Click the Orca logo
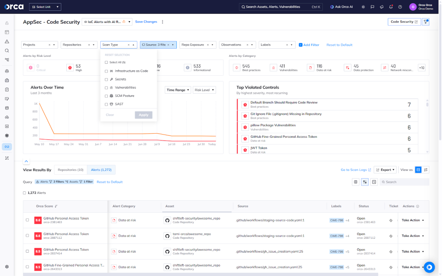The image size is (442, 276). pyautogui.click(x=14, y=7)
